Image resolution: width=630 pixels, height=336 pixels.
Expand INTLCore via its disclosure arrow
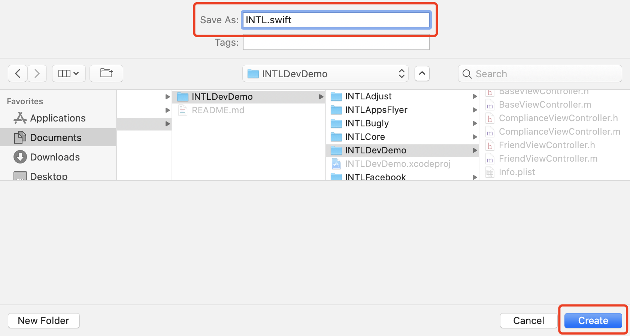click(475, 137)
